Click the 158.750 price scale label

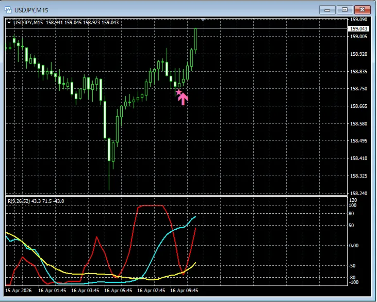359,89
